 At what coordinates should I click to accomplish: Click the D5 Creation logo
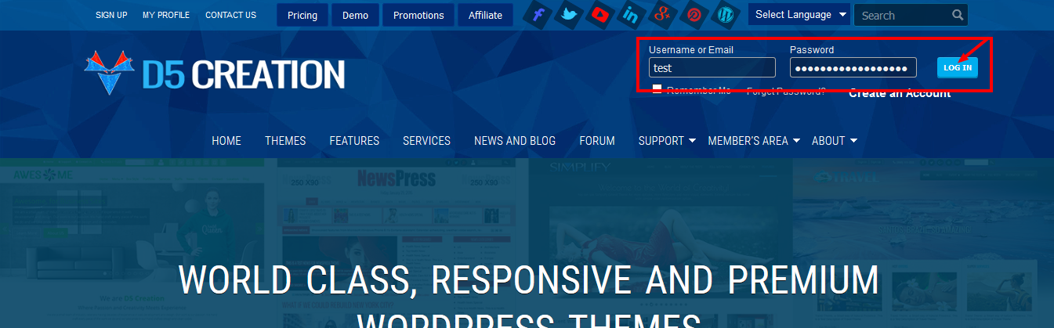tap(214, 74)
